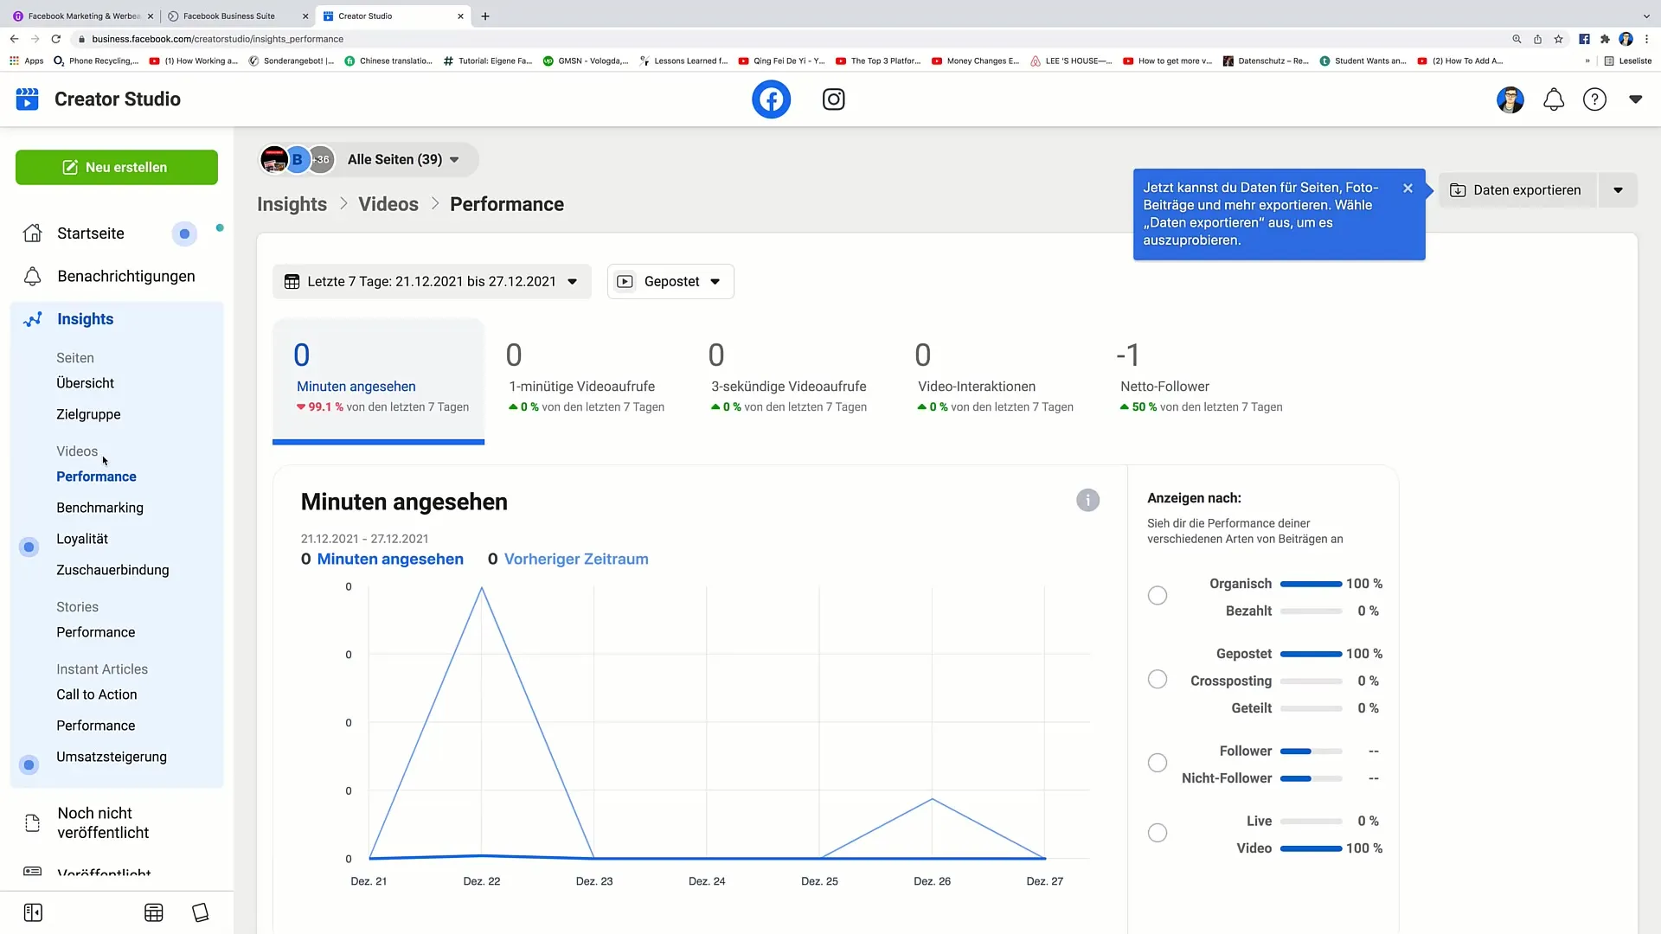Click the Vorheriger Zeitraum comparison link
The width and height of the screenshot is (1661, 934).
click(576, 559)
